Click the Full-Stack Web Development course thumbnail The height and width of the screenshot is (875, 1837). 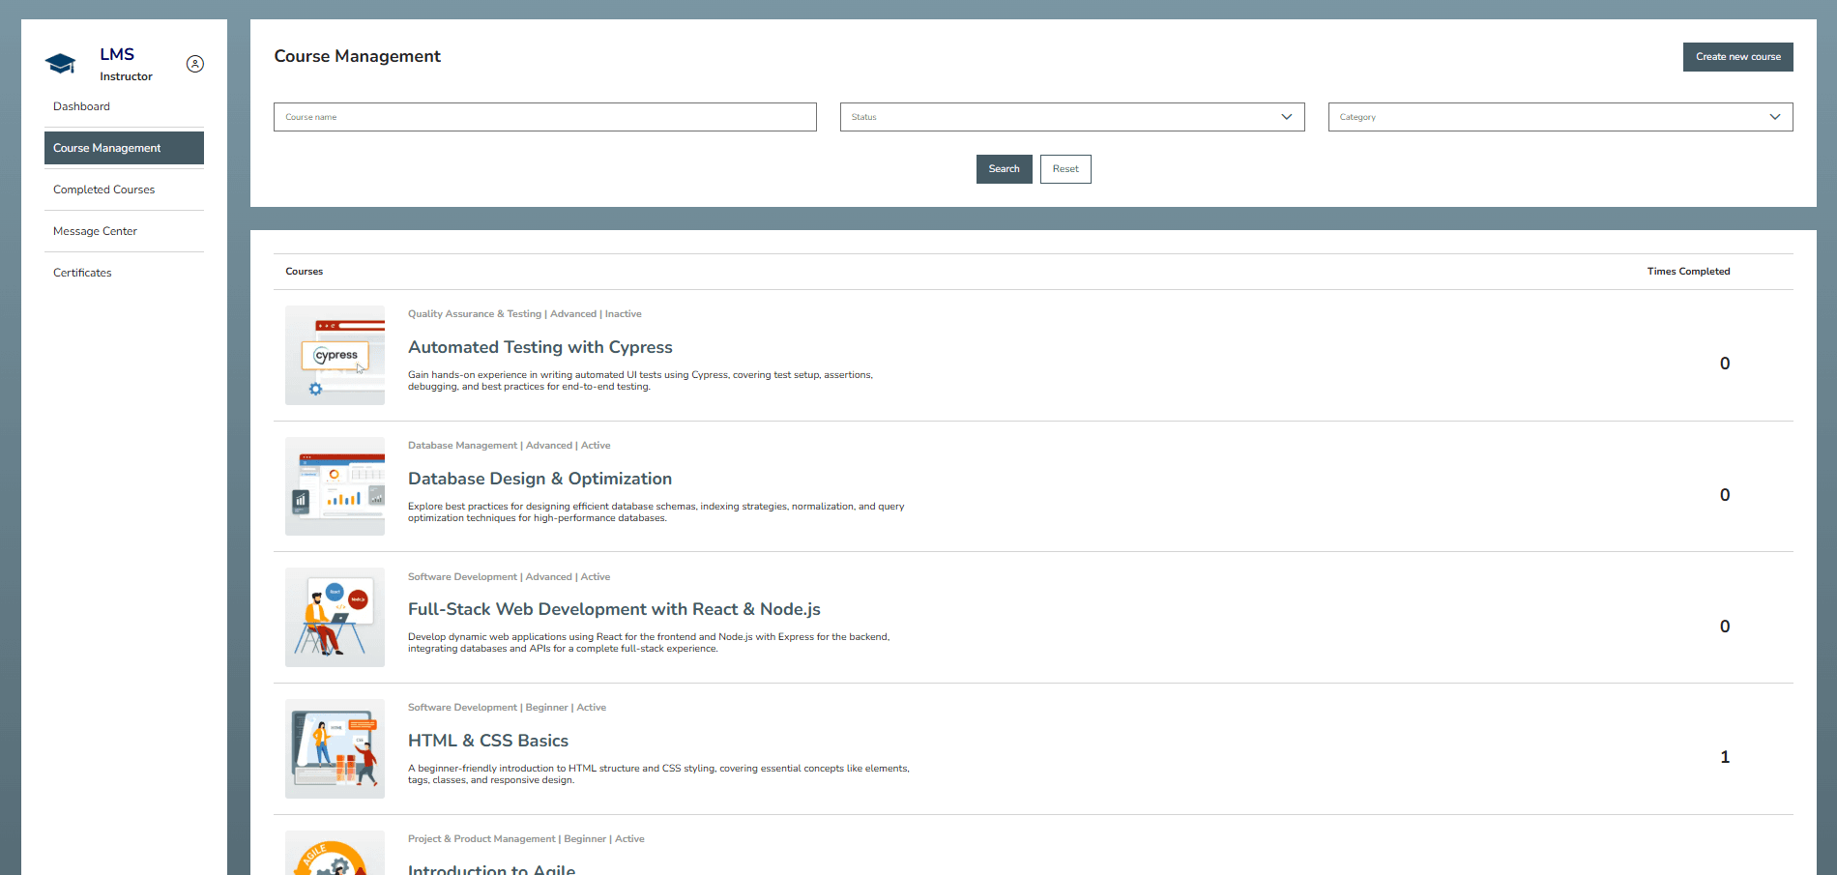[x=335, y=617]
